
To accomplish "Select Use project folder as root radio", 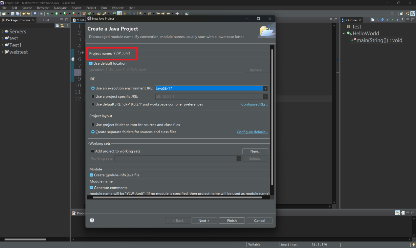I will (x=93, y=125).
